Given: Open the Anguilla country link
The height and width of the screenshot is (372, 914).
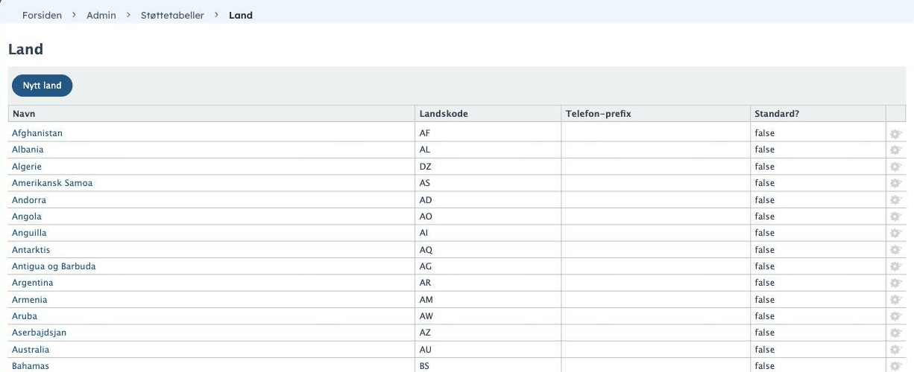Looking at the screenshot, I should 29,233.
